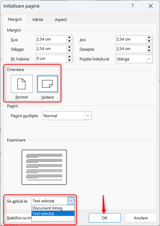Image resolution: width=160 pixels, height=226 pixels.
Task: Decrease the Jos margin with down arrow
Action: [x=149, y=41]
